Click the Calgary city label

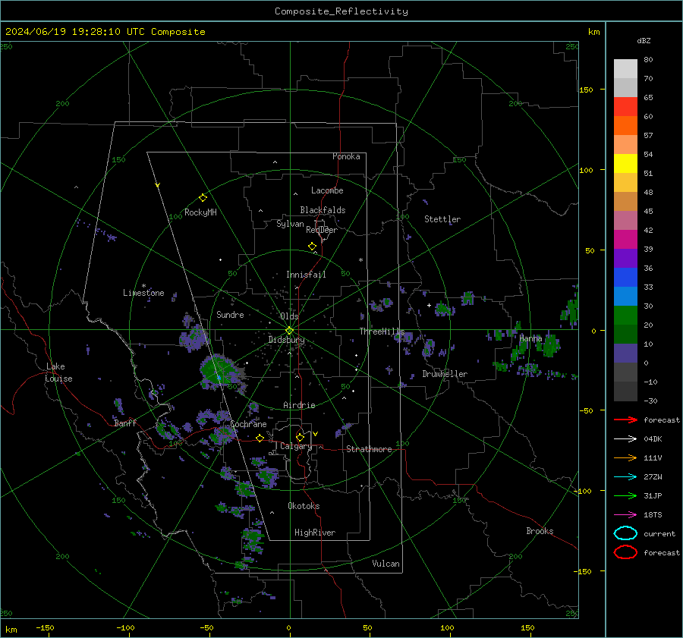(x=296, y=446)
